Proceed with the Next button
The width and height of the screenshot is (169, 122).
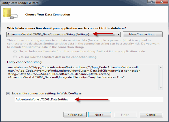click(x=99, y=115)
